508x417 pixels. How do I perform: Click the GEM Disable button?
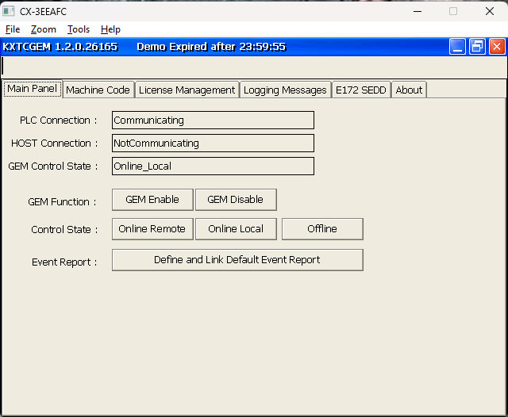(236, 200)
